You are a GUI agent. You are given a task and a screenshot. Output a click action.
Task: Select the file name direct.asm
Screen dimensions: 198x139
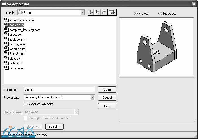pos(16,35)
